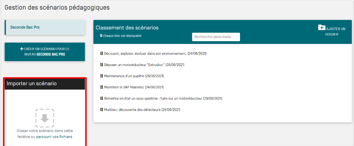354x146 pixels.
Task: Click drag handle beside "Multitec" scenario
Action: [102, 110]
